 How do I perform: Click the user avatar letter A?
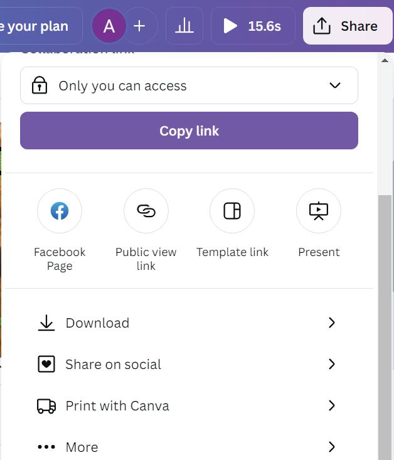click(109, 26)
